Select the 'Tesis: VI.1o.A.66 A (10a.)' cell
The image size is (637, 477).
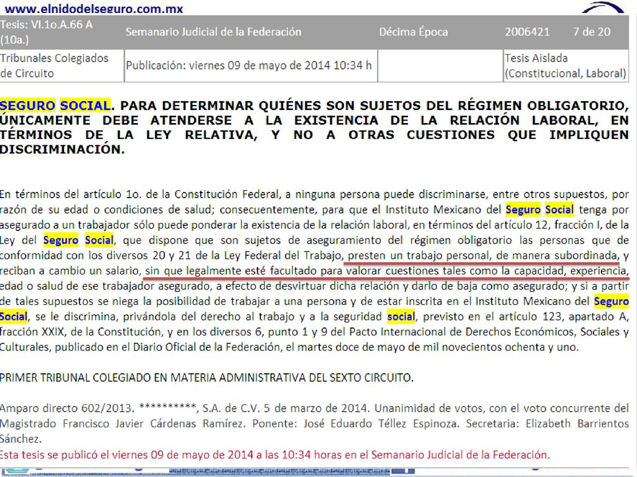[62, 32]
